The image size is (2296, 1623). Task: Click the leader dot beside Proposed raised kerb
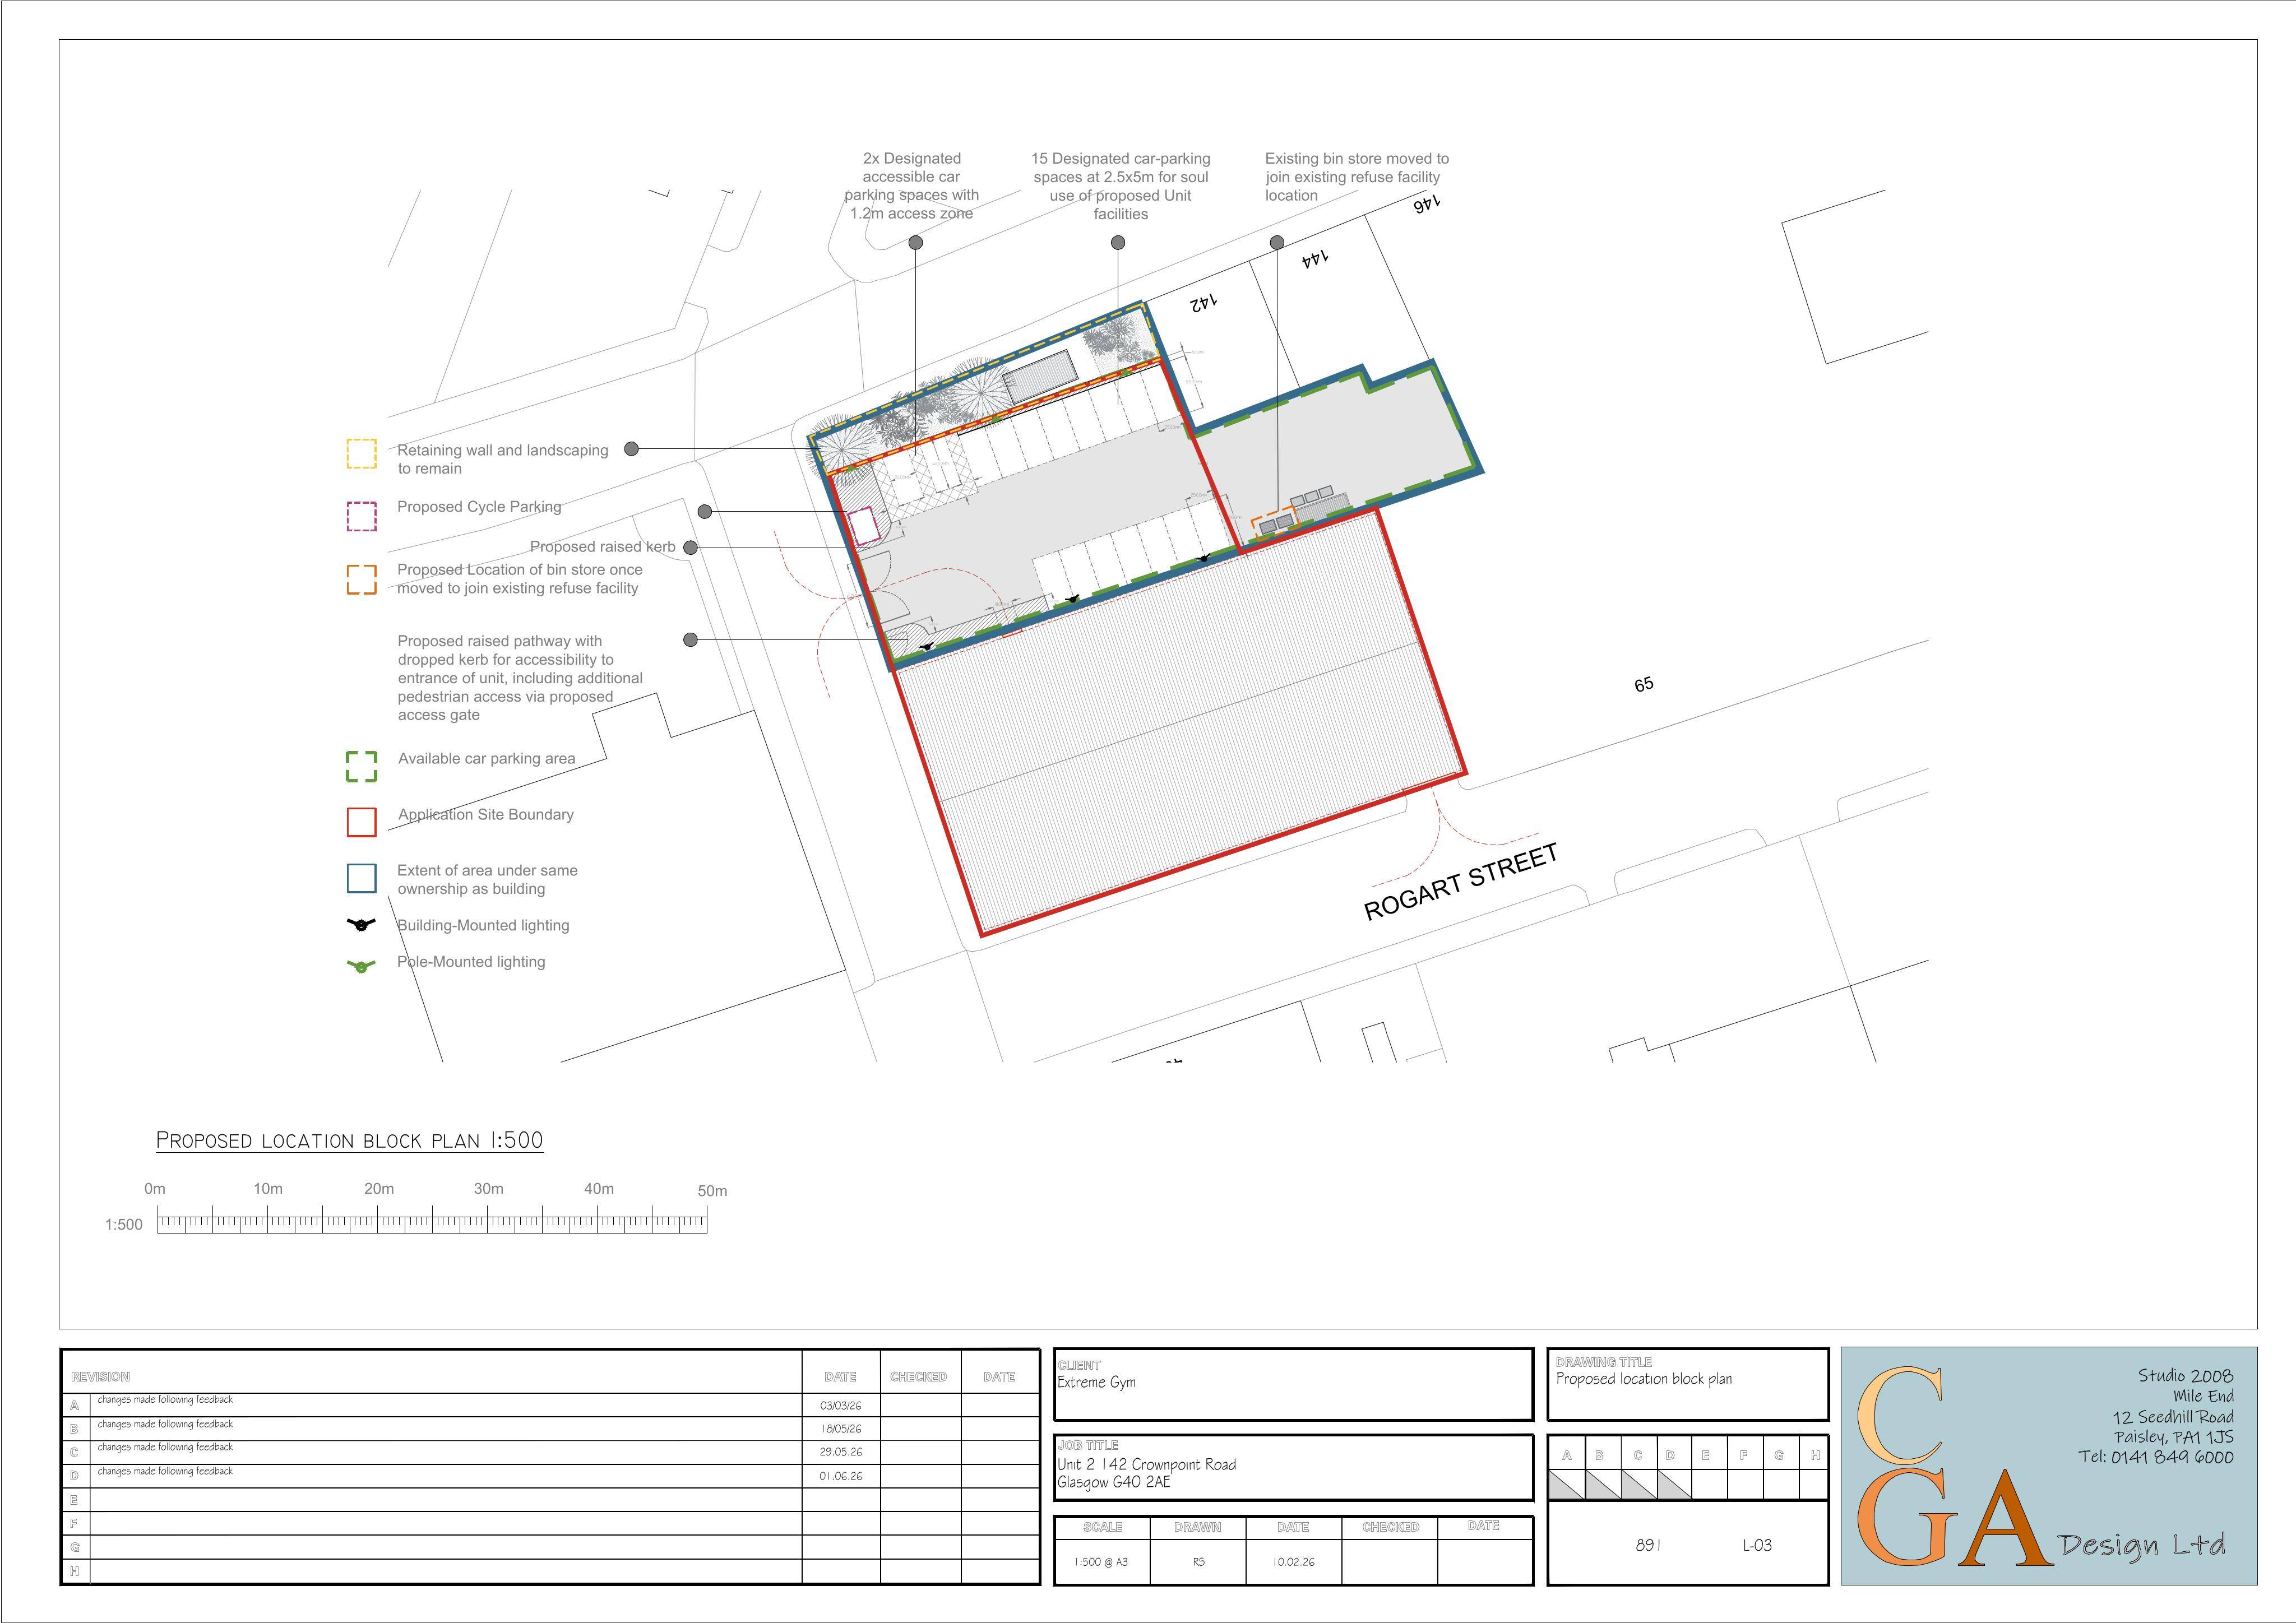click(690, 547)
